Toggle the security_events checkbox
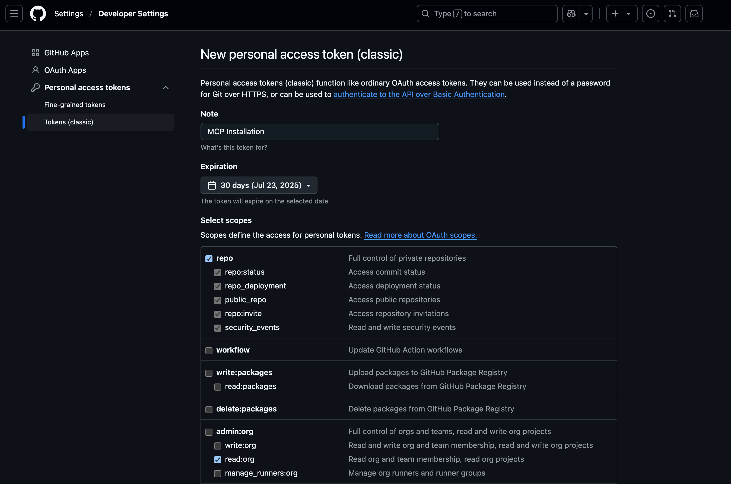 pyautogui.click(x=218, y=328)
